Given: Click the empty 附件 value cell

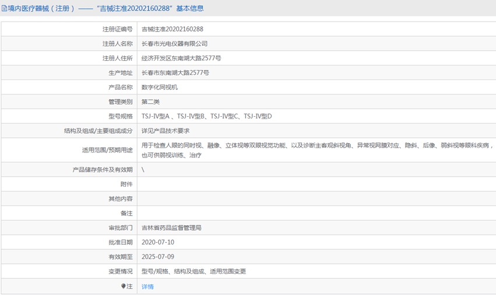Looking at the screenshot, I should point(315,184).
